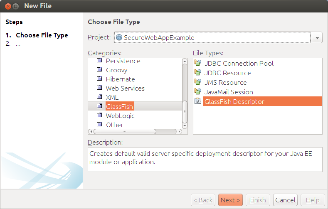Click the WebLogic folder icon

99,115
